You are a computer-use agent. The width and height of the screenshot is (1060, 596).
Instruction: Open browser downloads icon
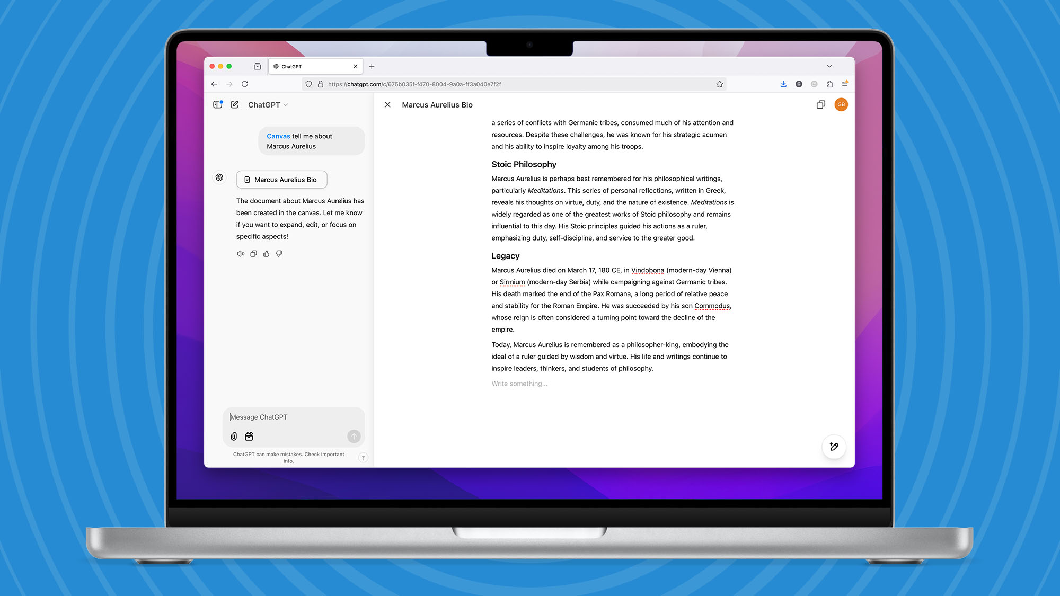click(783, 84)
